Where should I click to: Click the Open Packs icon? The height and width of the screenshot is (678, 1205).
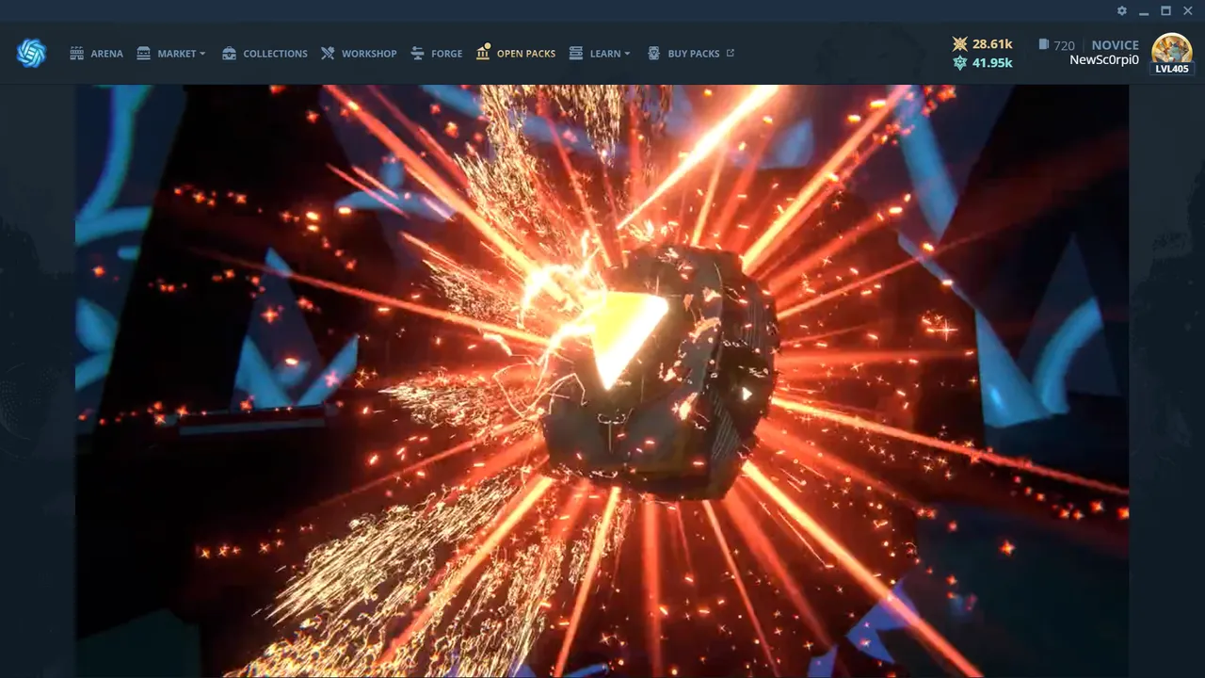[483, 52]
